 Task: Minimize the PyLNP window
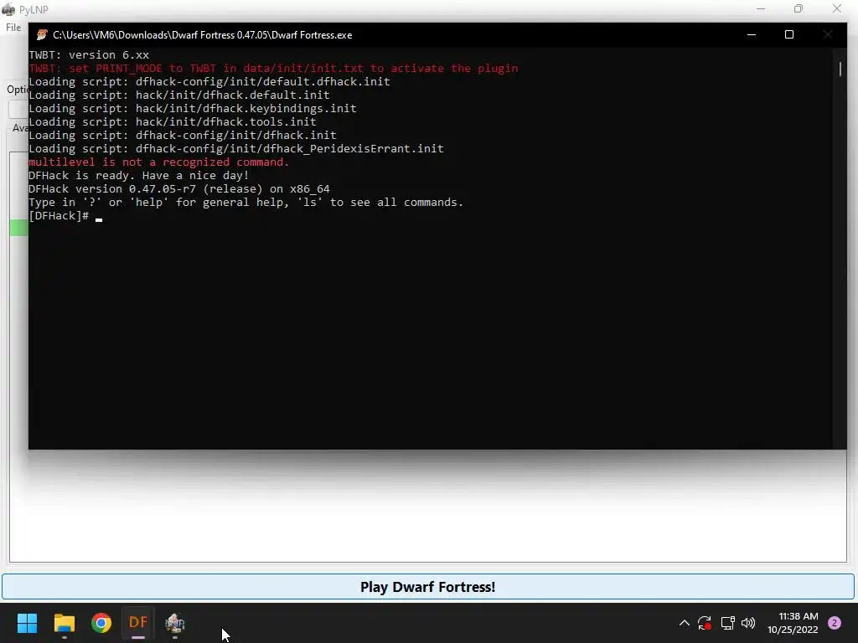click(x=761, y=8)
